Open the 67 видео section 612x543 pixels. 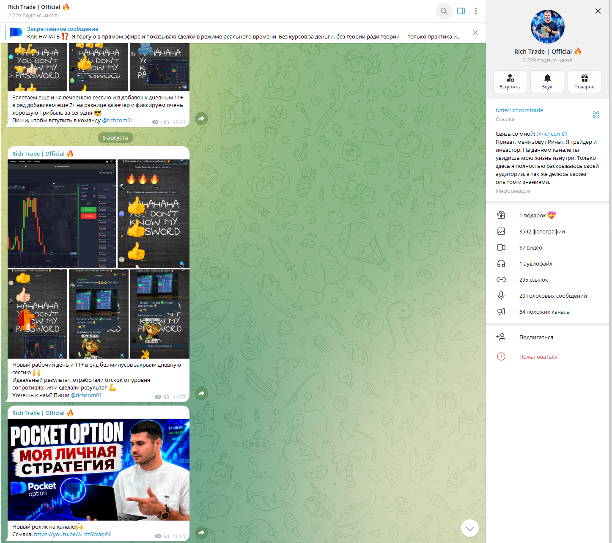(x=548, y=247)
